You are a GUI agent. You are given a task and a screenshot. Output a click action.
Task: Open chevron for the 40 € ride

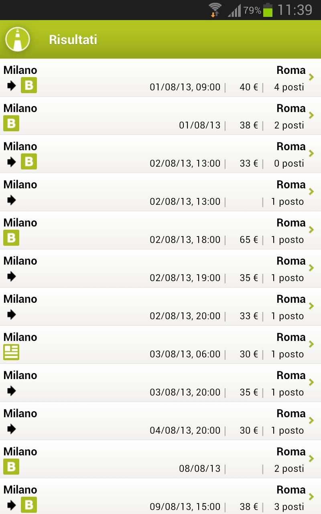[x=311, y=77]
